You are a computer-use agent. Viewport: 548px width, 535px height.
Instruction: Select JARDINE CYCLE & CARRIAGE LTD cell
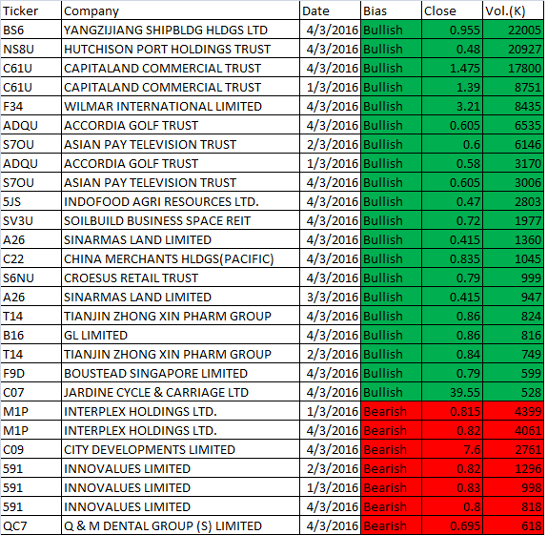pyautogui.click(x=180, y=392)
